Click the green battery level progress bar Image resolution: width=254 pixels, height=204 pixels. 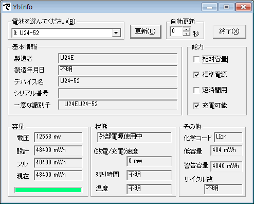[x=48, y=190]
